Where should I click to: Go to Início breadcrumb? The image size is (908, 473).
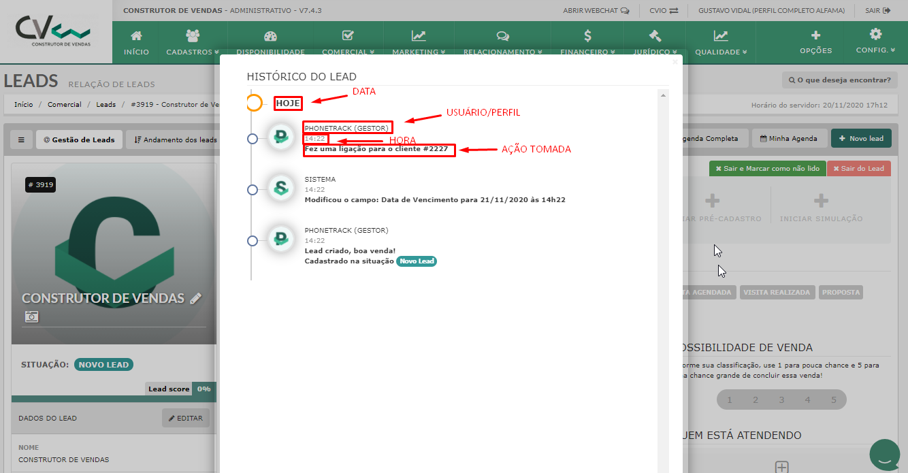tap(23, 105)
